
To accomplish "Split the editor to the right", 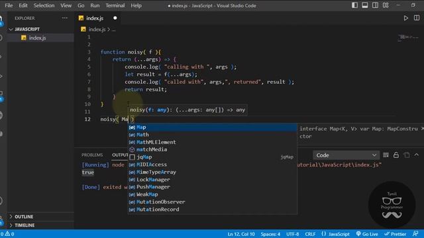I will click(x=417, y=18).
